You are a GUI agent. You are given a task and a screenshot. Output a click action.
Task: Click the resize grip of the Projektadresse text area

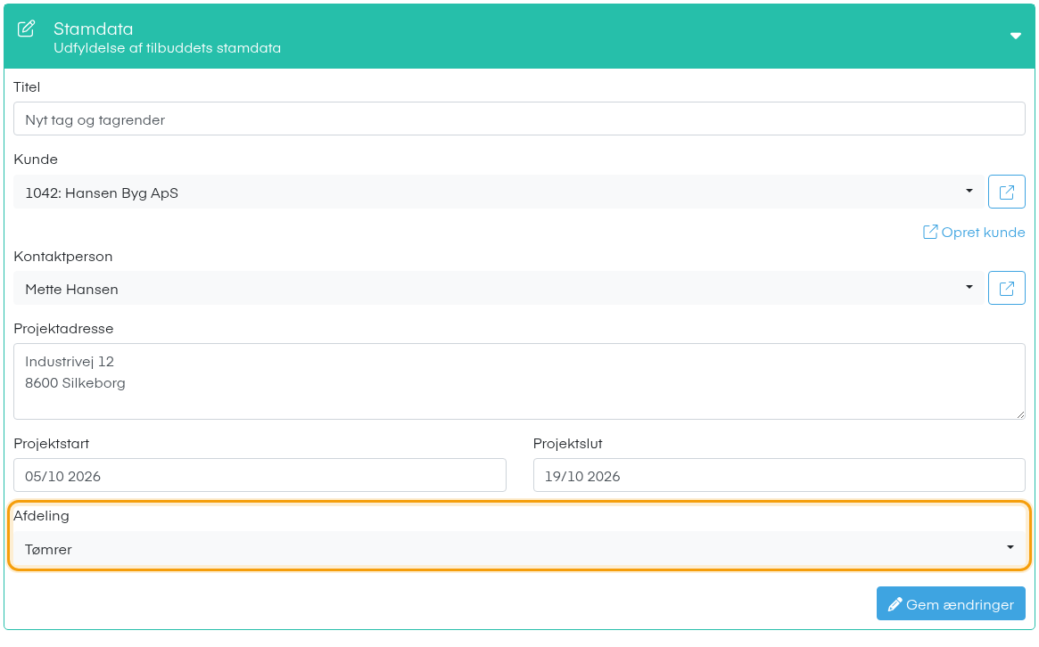(1019, 414)
